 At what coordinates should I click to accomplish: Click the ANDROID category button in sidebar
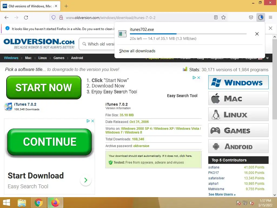(x=238, y=146)
